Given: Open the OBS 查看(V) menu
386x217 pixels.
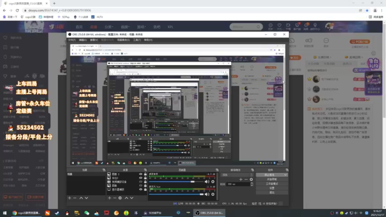Looking at the screenshot, I should click(x=94, y=40).
